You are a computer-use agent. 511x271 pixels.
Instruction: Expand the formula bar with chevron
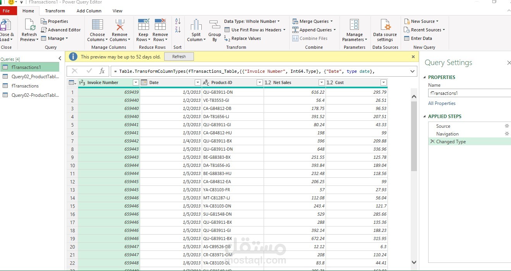pyautogui.click(x=412, y=71)
